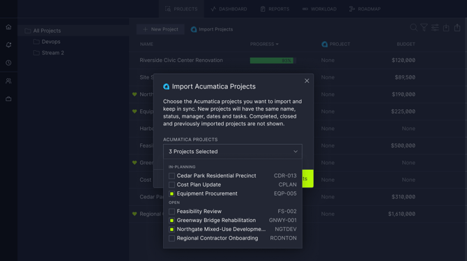
Task: Check Cedar Park Residential Precinct checkbox
Action: pos(171,175)
